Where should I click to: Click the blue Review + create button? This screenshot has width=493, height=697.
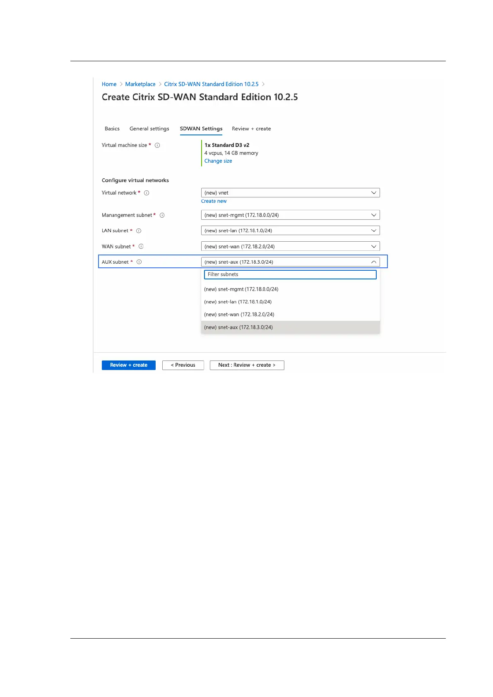[x=129, y=365]
